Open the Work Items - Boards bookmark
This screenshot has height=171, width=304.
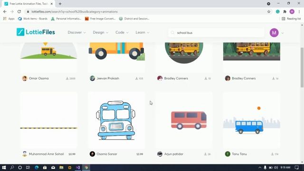[x=33, y=19]
